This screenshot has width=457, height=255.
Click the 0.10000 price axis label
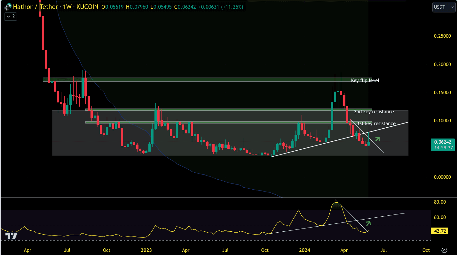click(442, 121)
